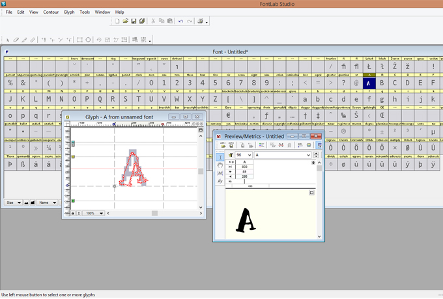The height and width of the screenshot is (299, 443).
Task: Toggle the highlighted panel button in Preview/Metrics toolbar
Action: 319,145
